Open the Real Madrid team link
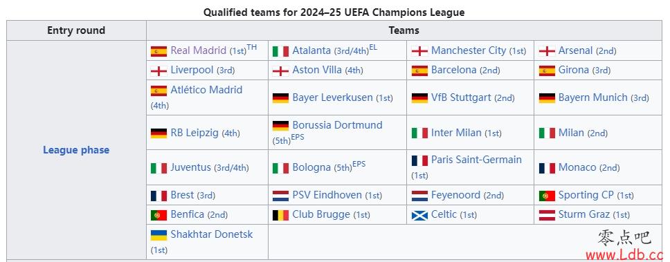The height and width of the screenshot is (262, 670). [x=198, y=50]
